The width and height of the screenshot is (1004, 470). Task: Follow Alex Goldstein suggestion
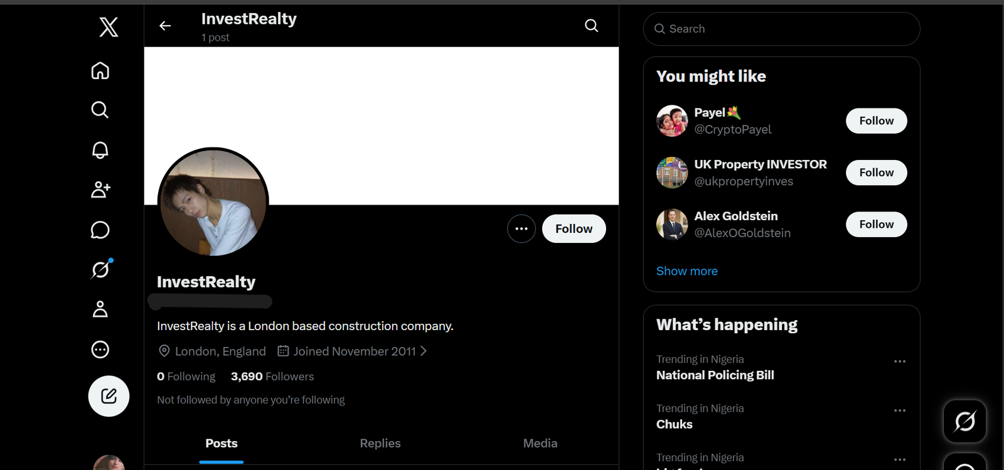[876, 224]
